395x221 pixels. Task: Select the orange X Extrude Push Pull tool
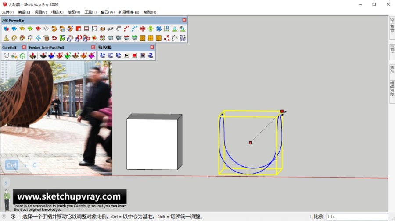pyautogui.click(x=84, y=56)
